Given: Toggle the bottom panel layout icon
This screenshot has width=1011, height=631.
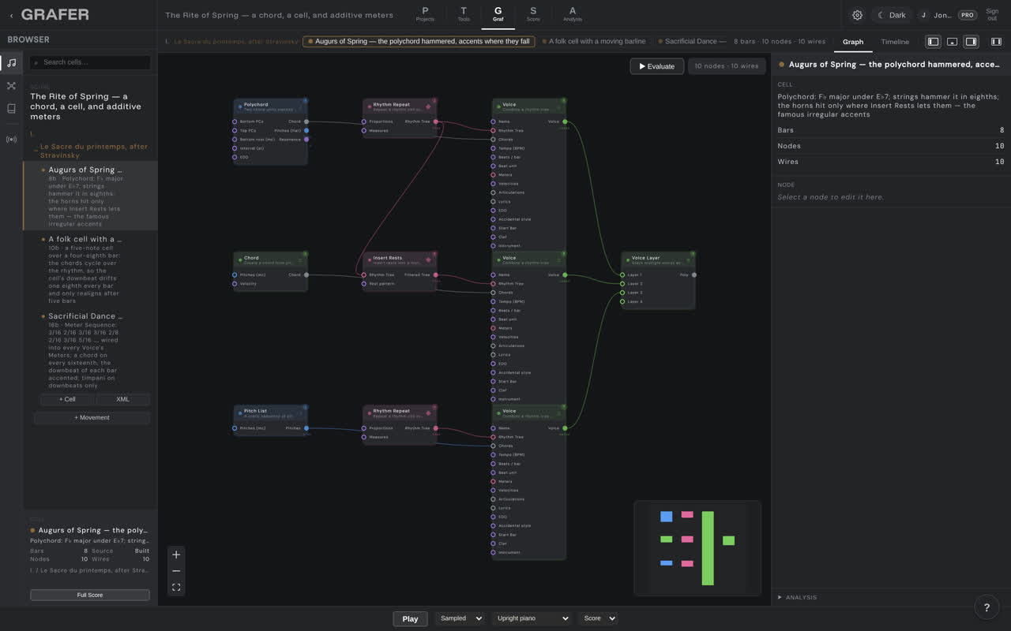Looking at the screenshot, I should tap(952, 42).
